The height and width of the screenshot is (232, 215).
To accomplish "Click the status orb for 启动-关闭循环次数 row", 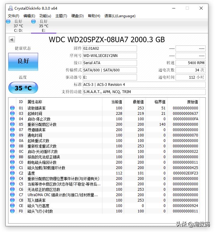I will pyautogui.click(x=12, y=151).
